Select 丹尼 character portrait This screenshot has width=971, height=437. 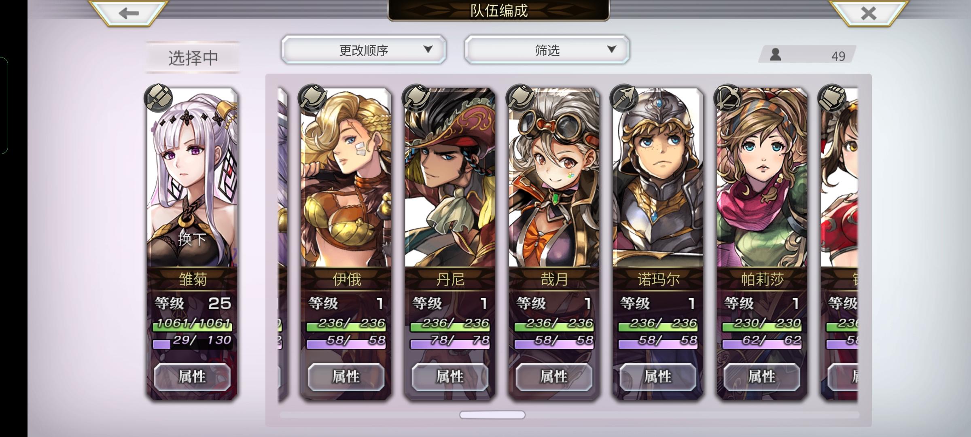point(450,178)
